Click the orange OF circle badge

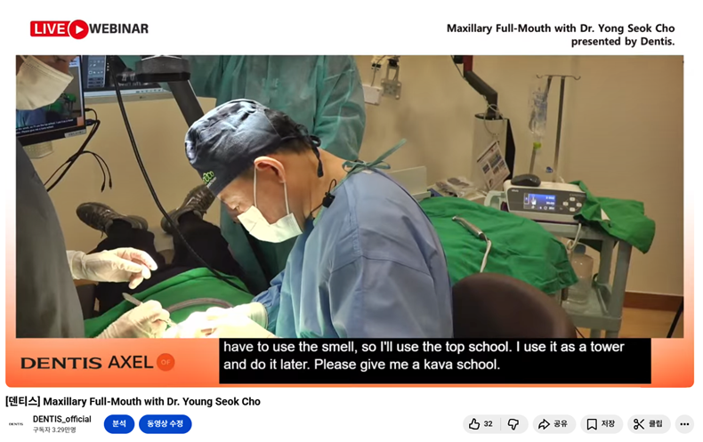click(x=166, y=362)
